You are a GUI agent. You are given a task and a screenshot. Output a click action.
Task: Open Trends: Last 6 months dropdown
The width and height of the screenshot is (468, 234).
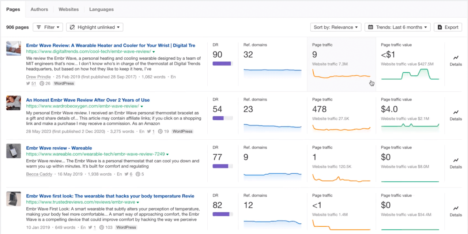[x=398, y=27]
